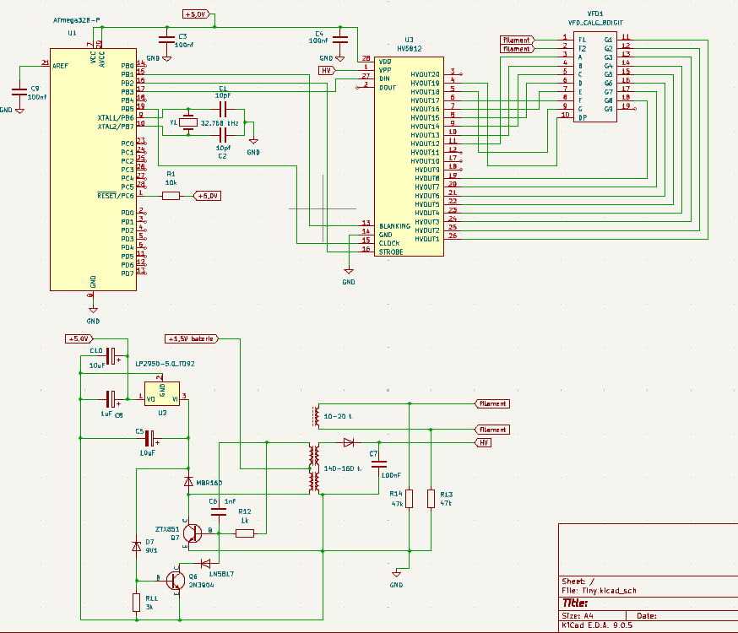The image size is (738, 633).
Task: Click the ZTX851 Q7 transistor symbol
Action: [192, 533]
